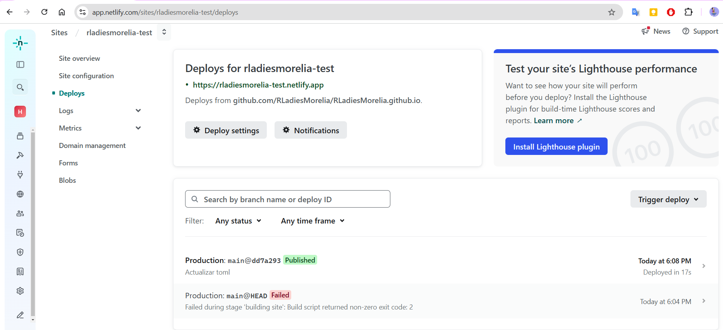Viewport: 723px width, 330px height.
Task: Follow the Learn more link
Action: (558, 120)
